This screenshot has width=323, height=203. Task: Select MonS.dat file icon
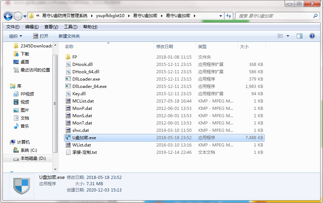68,116
